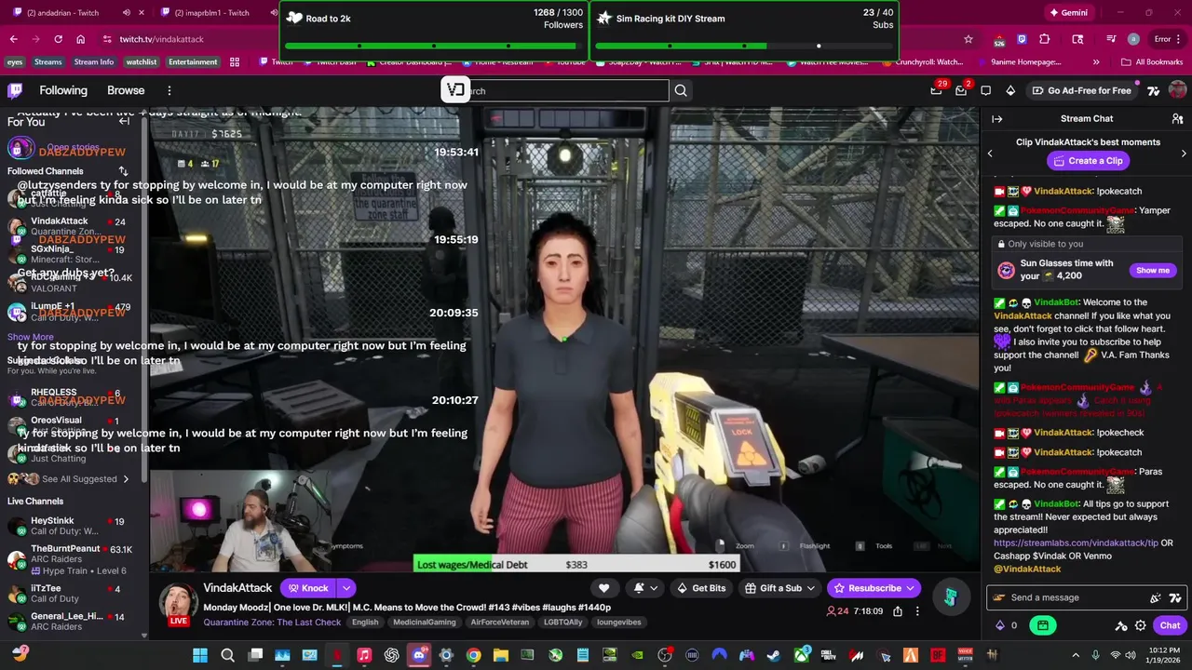Open the notifications inbox with 2 badge

coord(962,89)
